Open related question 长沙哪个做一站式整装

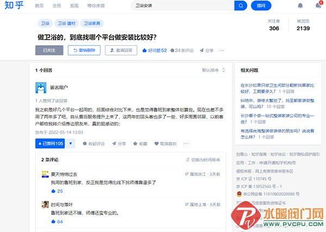pyautogui.click(x=277, y=118)
